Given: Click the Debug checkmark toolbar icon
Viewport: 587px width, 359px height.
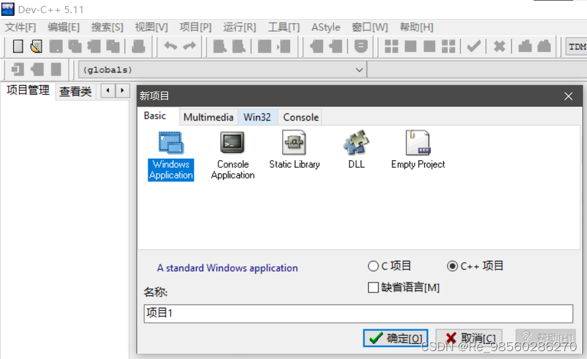Looking at the screenshot, I should coord(474,46).
